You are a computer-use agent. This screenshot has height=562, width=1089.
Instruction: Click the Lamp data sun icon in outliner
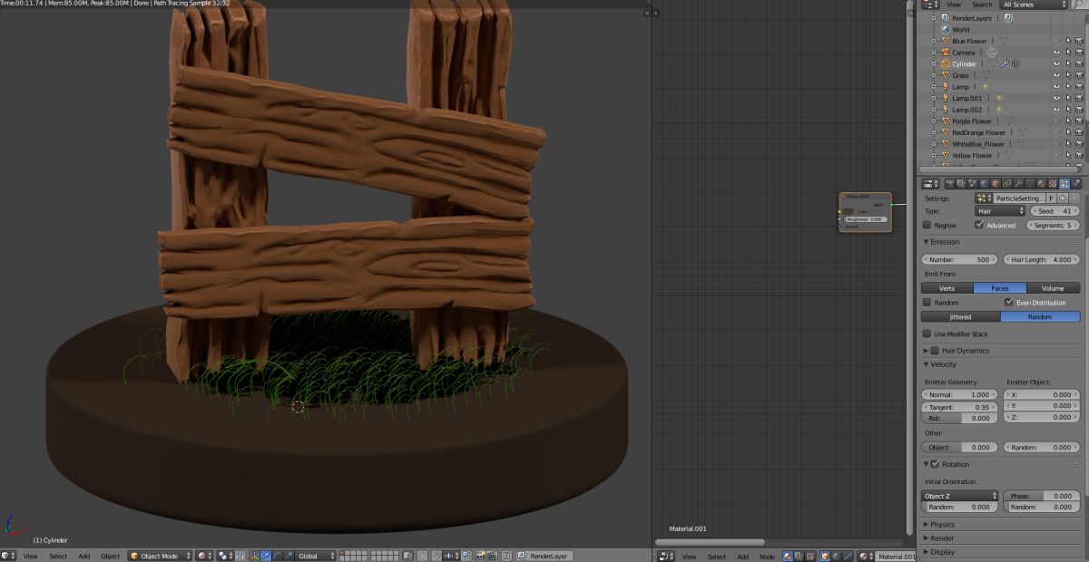(986, 87)
